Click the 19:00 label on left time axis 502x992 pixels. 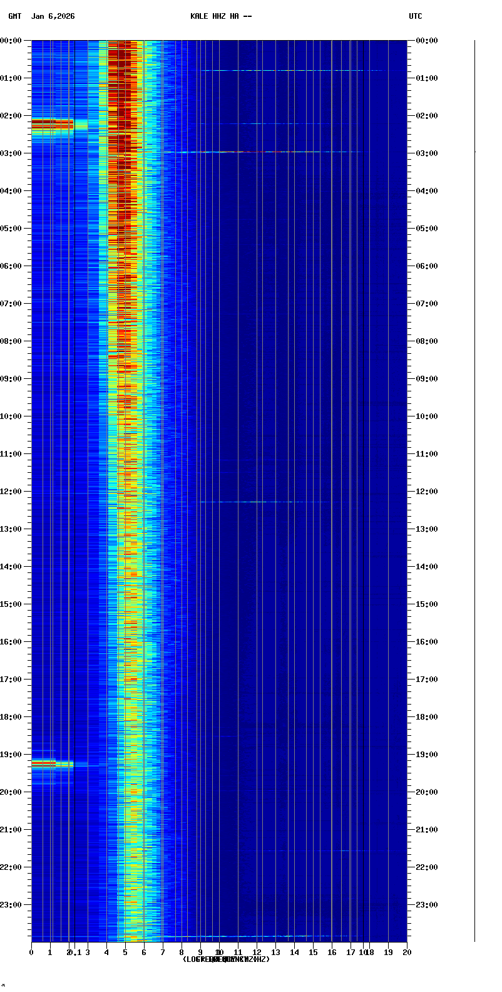pyautogui.click(x=11, y=755)
